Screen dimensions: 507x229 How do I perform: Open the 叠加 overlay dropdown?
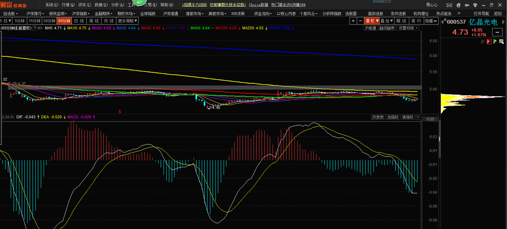pyautogui.click(x=387, y=21)
